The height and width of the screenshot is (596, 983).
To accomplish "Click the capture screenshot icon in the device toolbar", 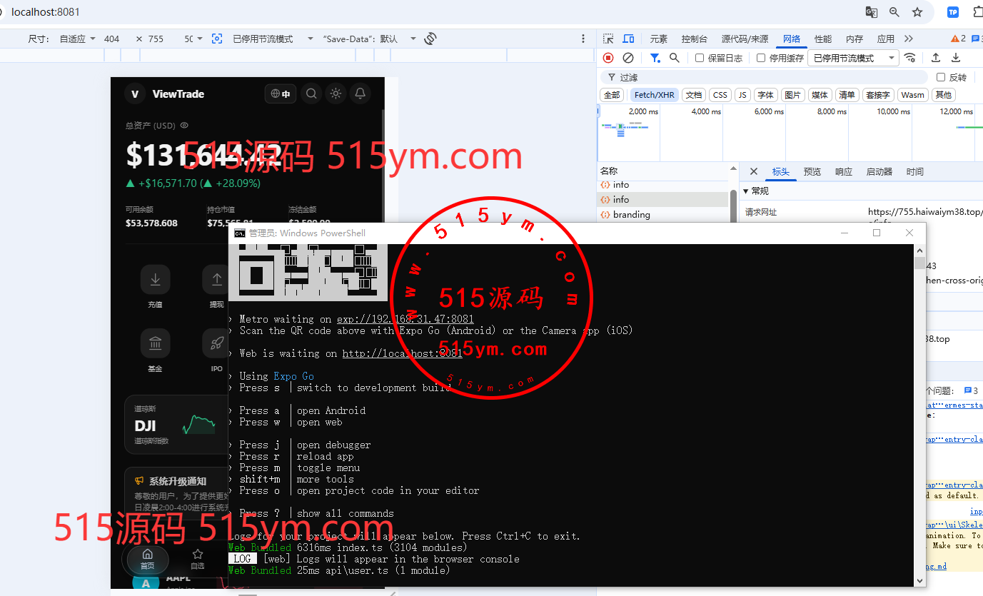I will click(x=217, y=39).
